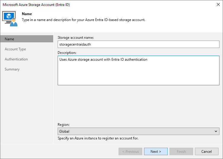This screenshot has height=159, width=223.
Task: Click the Finish button
Action: [181, 152]
